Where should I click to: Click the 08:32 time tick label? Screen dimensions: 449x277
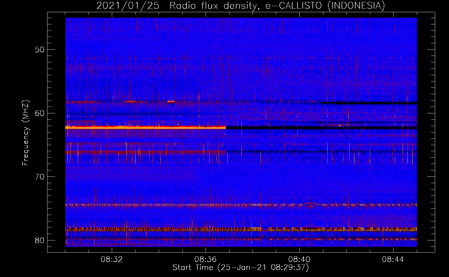[x=112, y=260]
